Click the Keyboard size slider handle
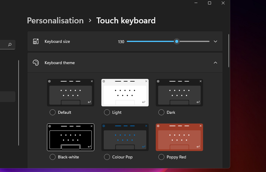 [177, 41]
